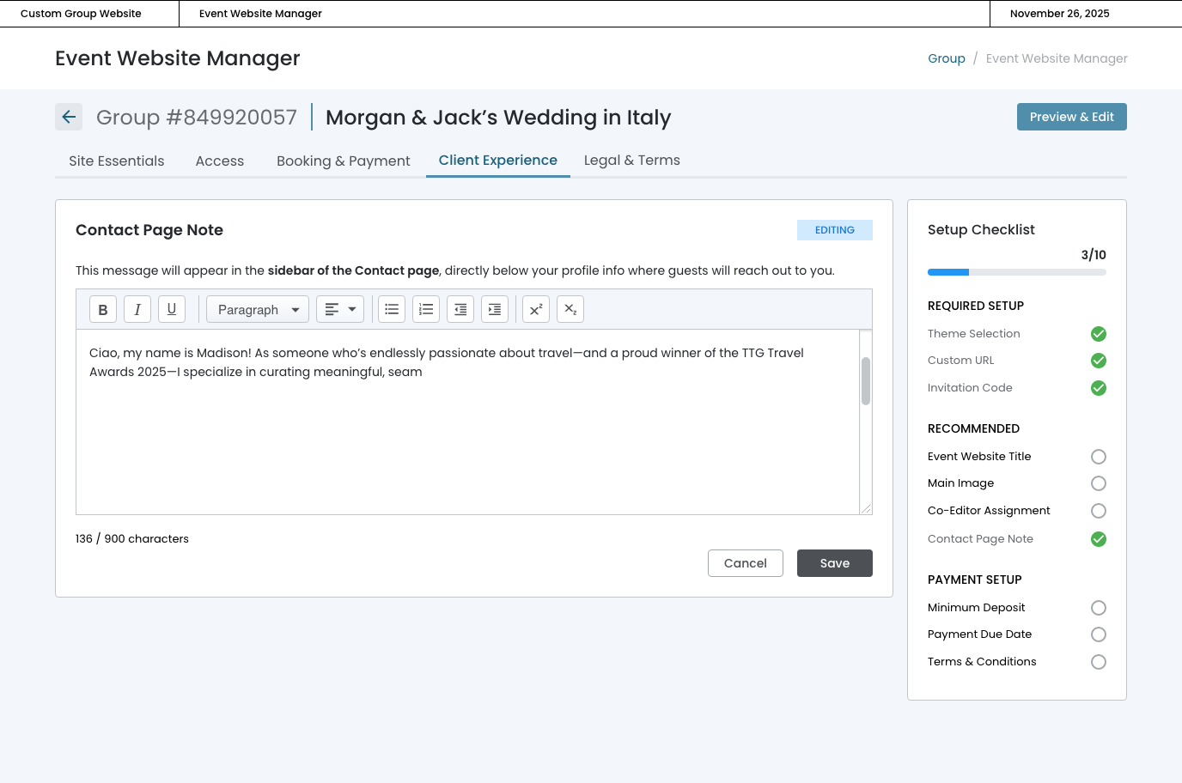The height and width of the screenshot is (783, 1182).
Task: Decrease paragraph indent
Action: pyautogui.click(x=460, y=309)
